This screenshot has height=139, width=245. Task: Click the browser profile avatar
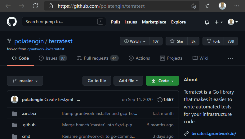click(x=222, y=6)
